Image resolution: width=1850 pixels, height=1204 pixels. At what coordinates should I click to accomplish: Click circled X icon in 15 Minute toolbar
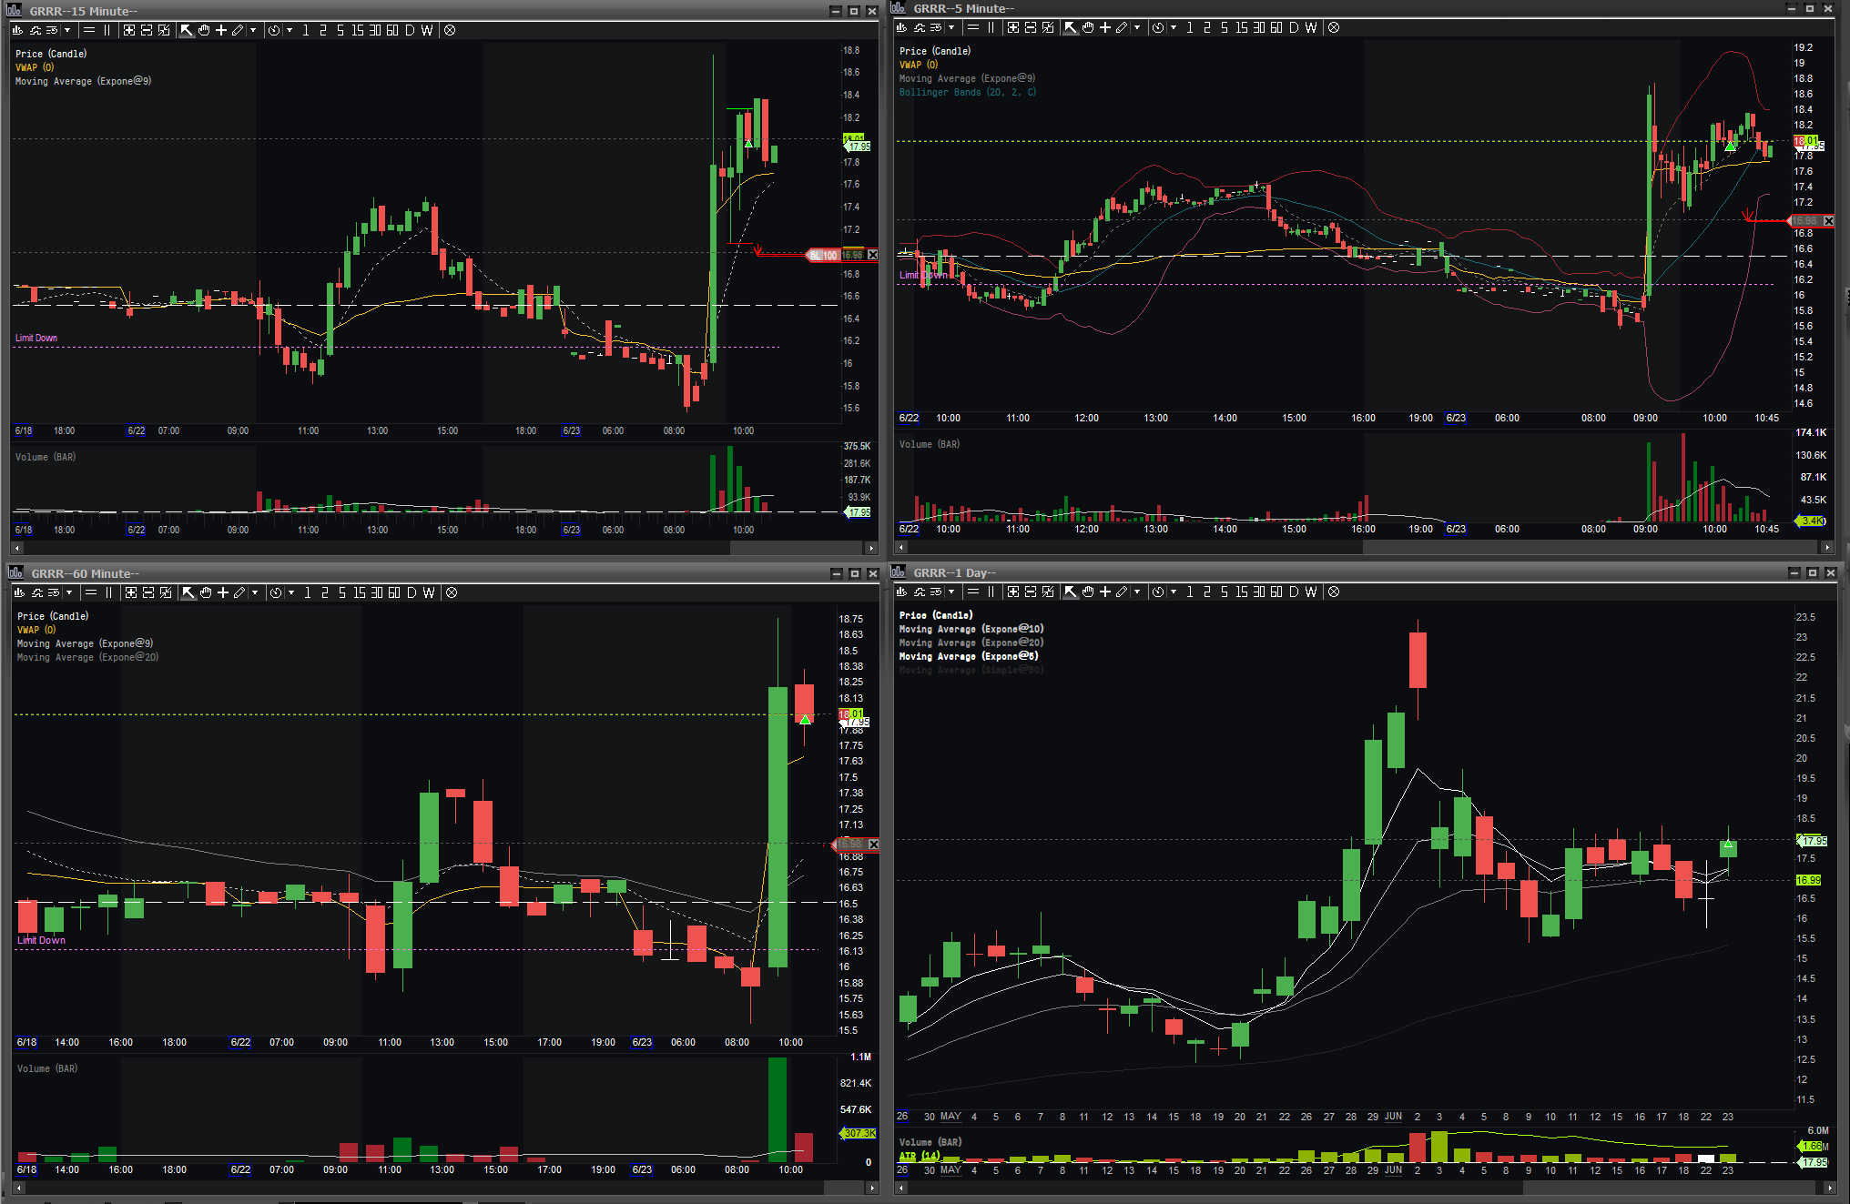tap(450, 30)
